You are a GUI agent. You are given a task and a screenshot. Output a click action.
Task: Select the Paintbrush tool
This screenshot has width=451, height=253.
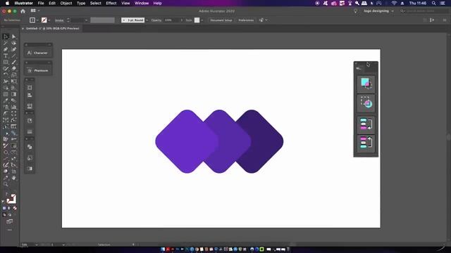(x=14, y=62)
